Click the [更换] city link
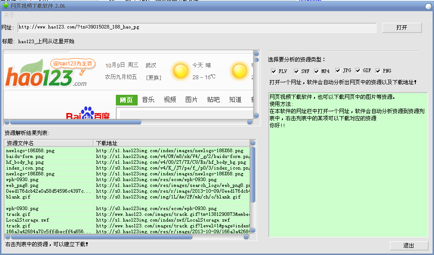This screenshot has height=255, width=434. point(154,77)
